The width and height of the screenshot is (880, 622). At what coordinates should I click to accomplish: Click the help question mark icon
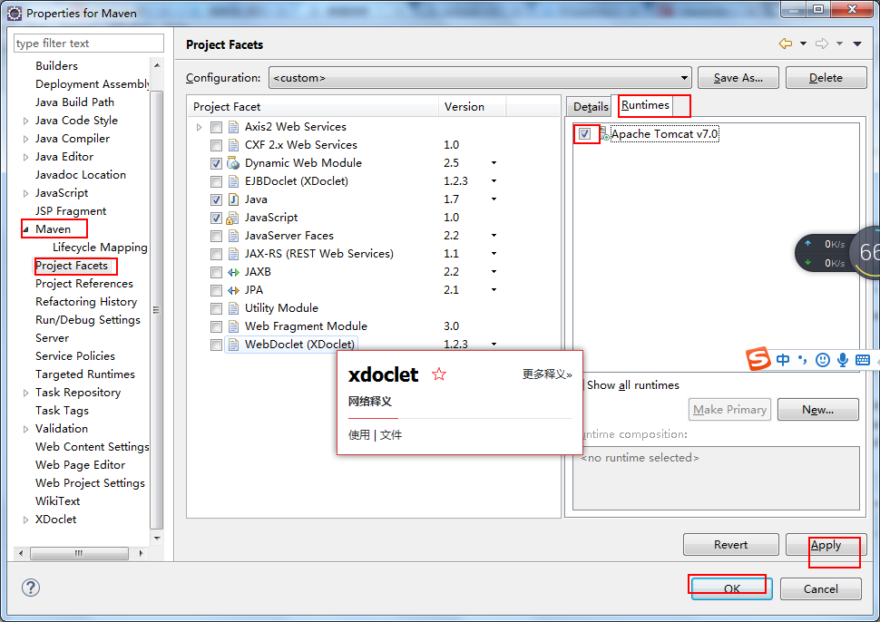(x=30, y=588)
